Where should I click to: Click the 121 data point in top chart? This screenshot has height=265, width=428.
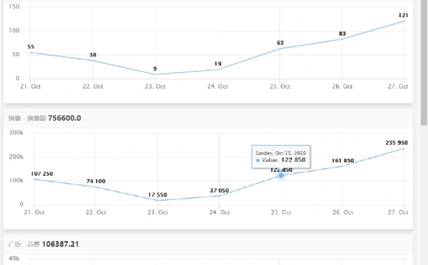(x=404, y=21)
